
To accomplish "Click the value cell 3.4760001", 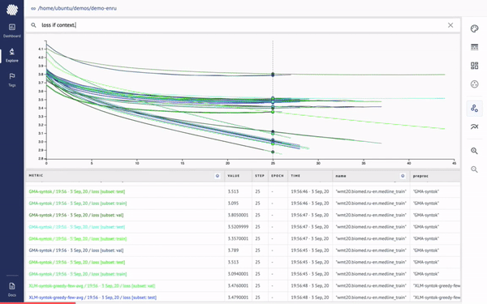I will coord(238,285).
